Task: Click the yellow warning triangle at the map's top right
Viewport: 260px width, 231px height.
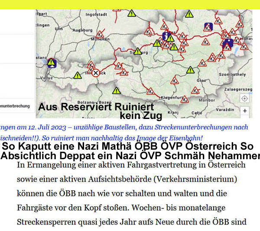Action: 189,14
